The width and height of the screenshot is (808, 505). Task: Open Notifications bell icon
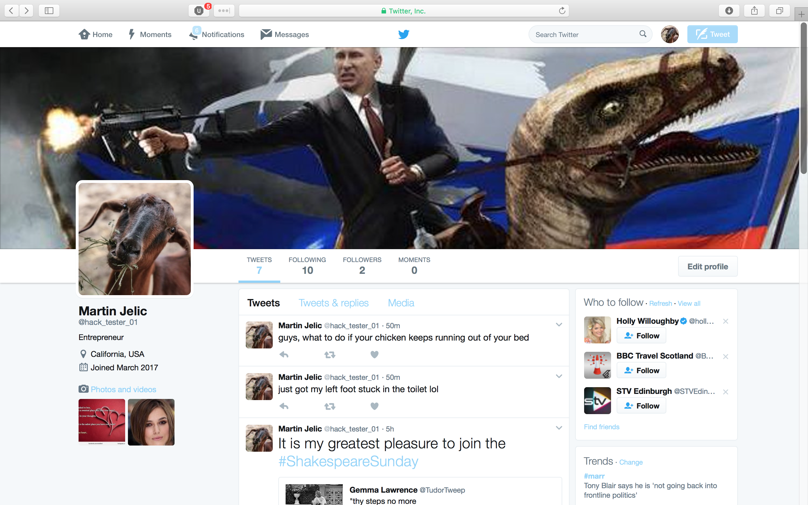(194, 35)
